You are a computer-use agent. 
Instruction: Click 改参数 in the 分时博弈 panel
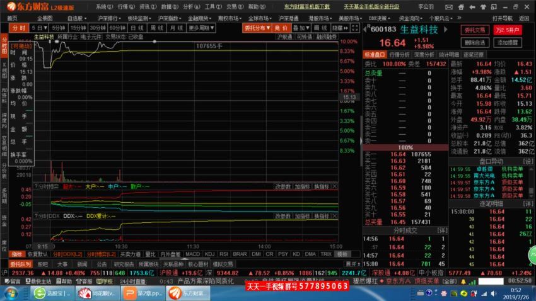click(x=283, y=186)
